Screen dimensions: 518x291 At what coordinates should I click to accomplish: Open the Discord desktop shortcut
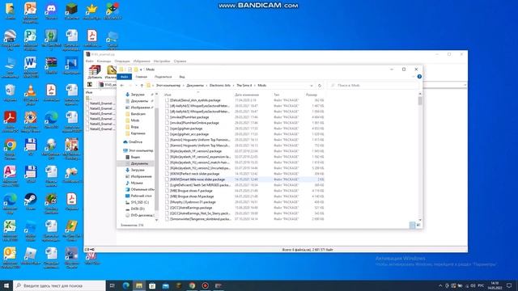[x=51, y=11]
